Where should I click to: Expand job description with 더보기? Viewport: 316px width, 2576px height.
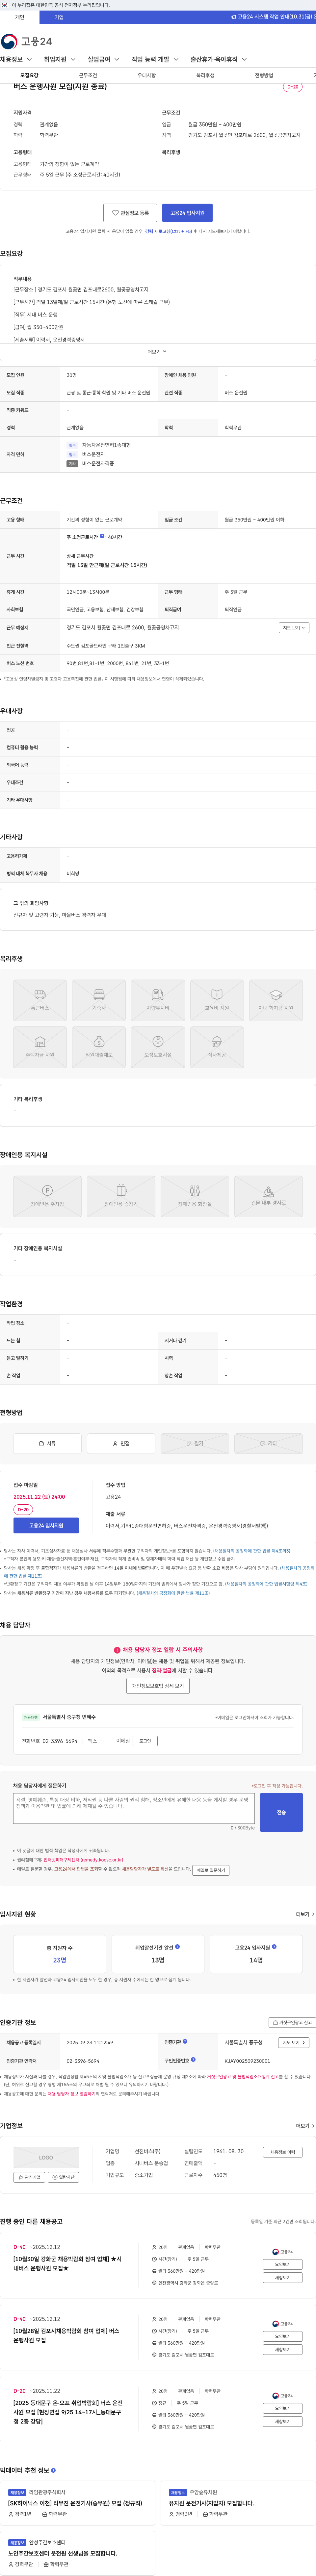[157, 352]
